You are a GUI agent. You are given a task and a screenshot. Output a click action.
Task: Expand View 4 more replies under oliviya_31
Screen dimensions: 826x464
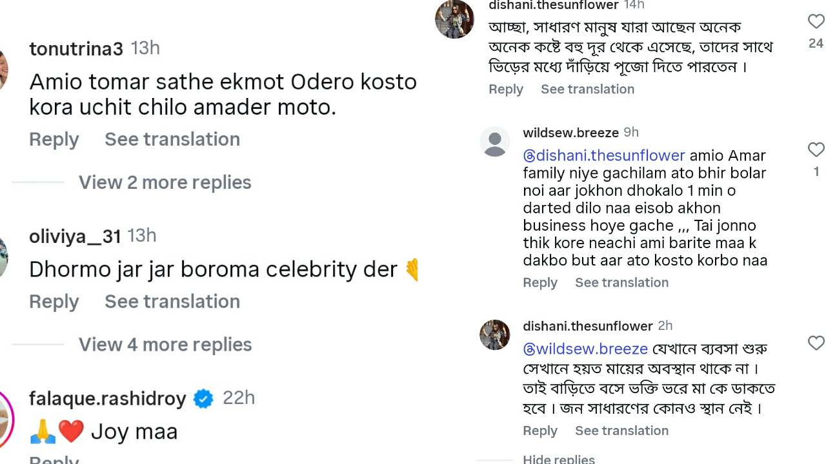165,344
